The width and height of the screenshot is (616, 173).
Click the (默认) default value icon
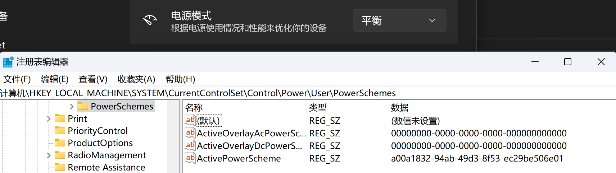190,120
